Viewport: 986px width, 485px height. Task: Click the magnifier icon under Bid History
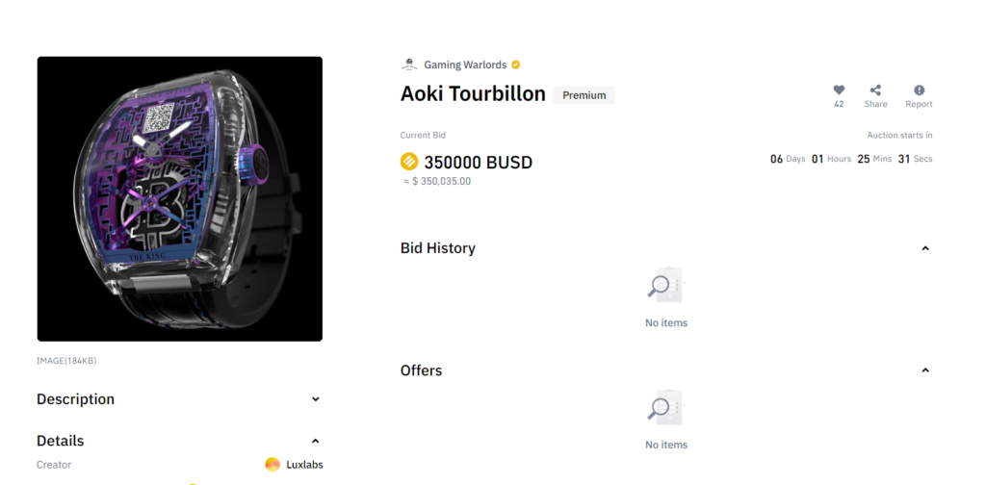coord(666,285)
